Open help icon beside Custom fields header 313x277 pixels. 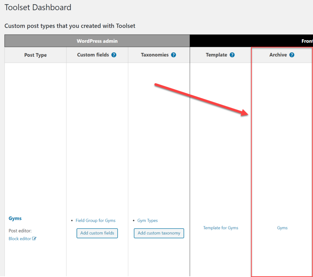coord(114,55)
